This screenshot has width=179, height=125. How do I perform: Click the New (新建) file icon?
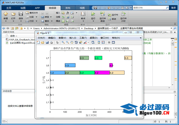click(x=6, y=14)
